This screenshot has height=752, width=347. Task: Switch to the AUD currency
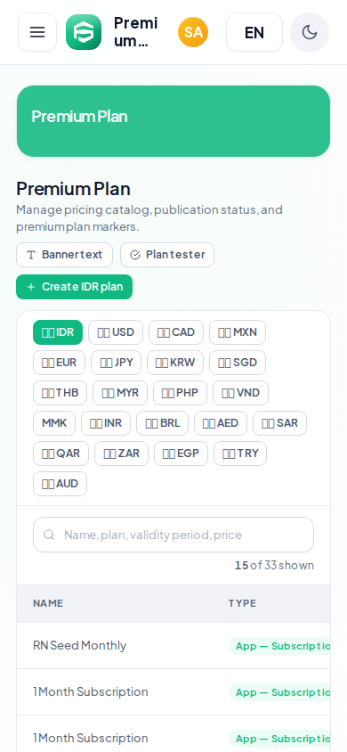point(60,484)
